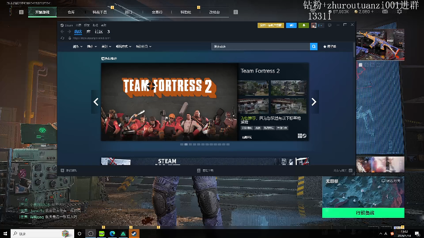Click the Steam back navigation arrow
424x238 pixels.
63,32
